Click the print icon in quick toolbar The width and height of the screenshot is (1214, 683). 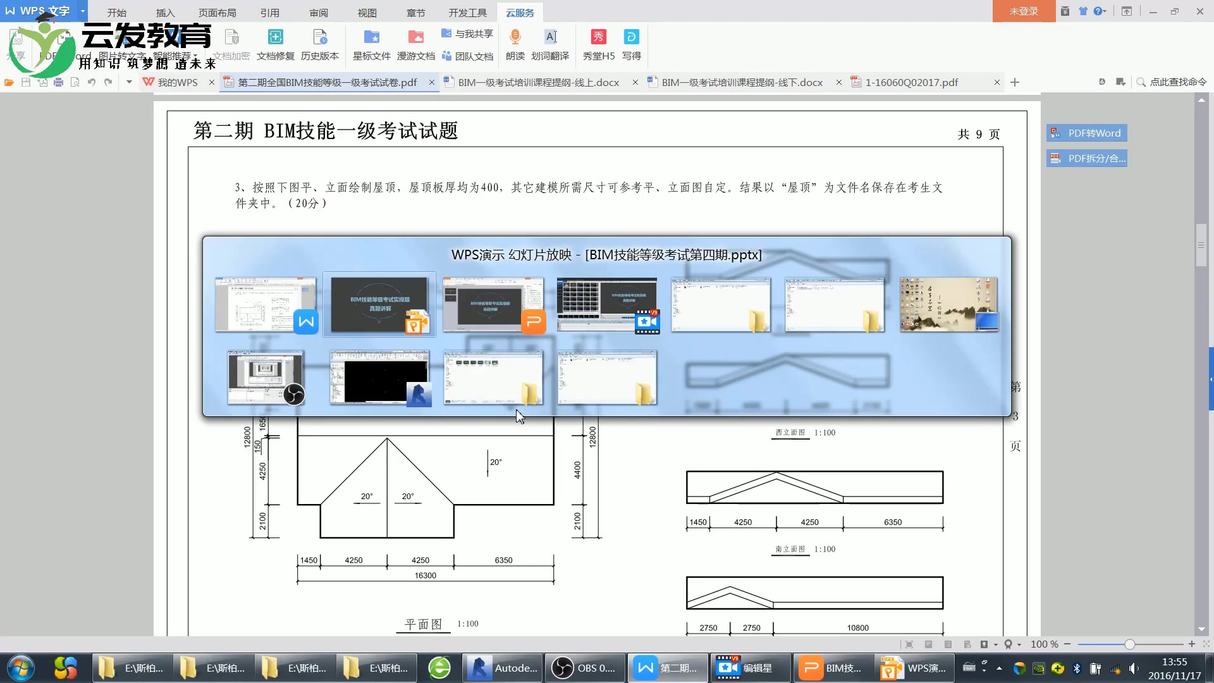(58, 82)
